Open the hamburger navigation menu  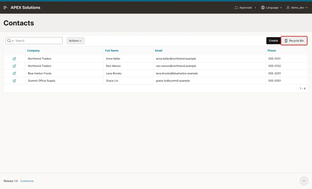click(x=5, y=8)
